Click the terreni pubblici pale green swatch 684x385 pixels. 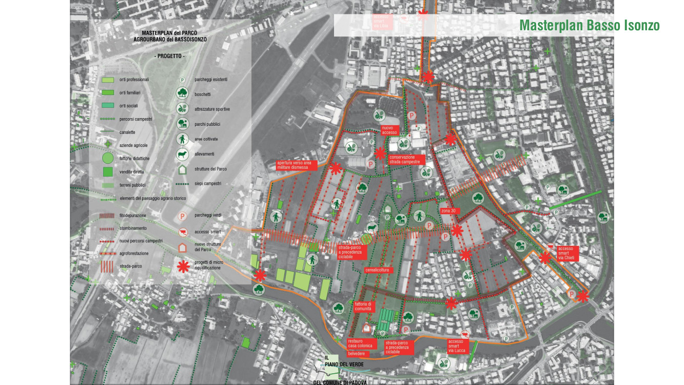click(x=108, y=185)
